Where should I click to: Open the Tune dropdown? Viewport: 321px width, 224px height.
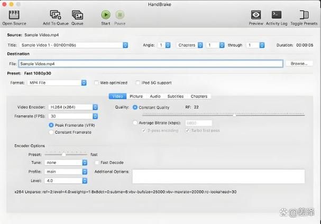coord(66,162)
